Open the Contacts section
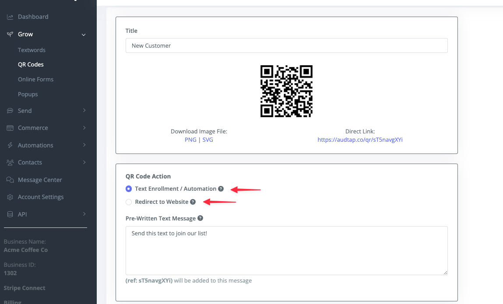This screenshot has height=304, width=503. click(30, 162)
